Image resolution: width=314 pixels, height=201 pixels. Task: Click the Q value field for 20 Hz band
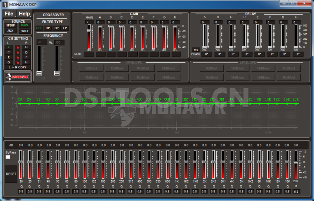pyautogui.click(x=21, y=192)
